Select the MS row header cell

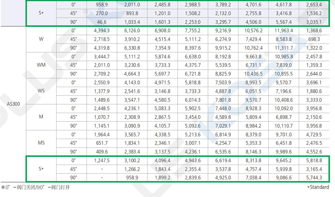(41, 143)
